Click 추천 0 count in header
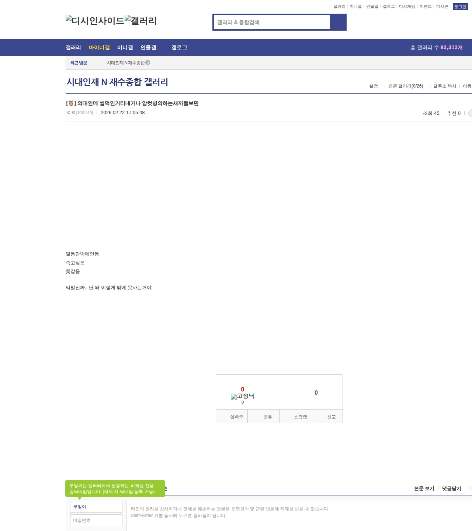Image resolution: width=472 pixels, height=531 pixels. (454, 113)
